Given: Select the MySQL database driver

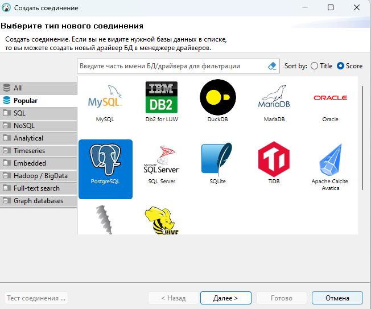Looking at the screenshot, I should (x=105, y=102).
